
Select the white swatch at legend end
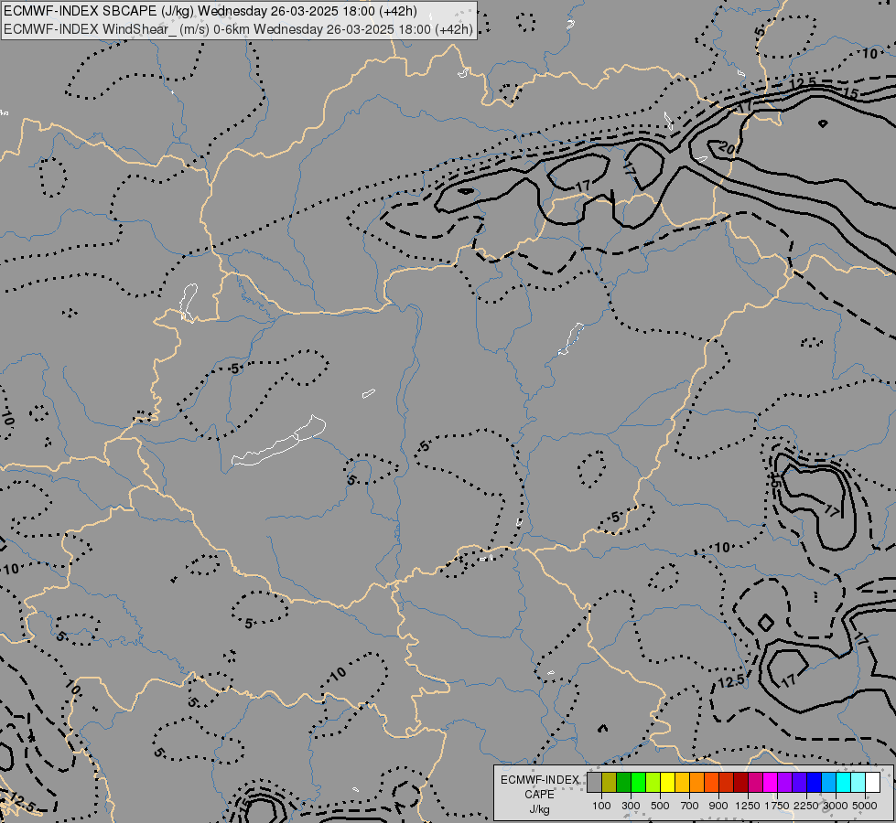pyautogui.click(x=872, y=783)
